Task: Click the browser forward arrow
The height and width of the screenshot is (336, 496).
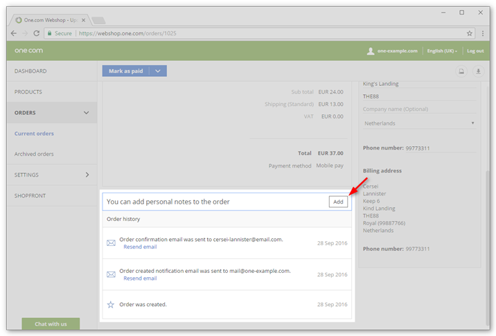Action: pyautogui.click(x=25, y=33)
